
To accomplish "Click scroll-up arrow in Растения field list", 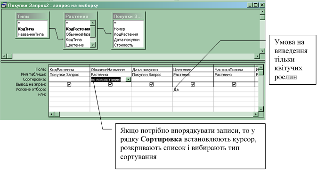I will (x=93, y=23).
